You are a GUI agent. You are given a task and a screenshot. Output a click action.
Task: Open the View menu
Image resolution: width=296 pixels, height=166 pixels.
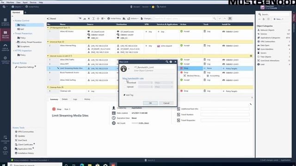tap(18, 2)
